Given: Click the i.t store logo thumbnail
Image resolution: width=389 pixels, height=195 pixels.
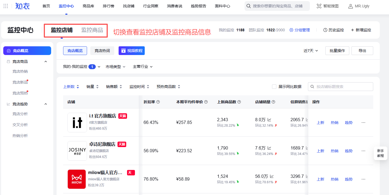Looking at the screenshot, I should tap(77, 123).
